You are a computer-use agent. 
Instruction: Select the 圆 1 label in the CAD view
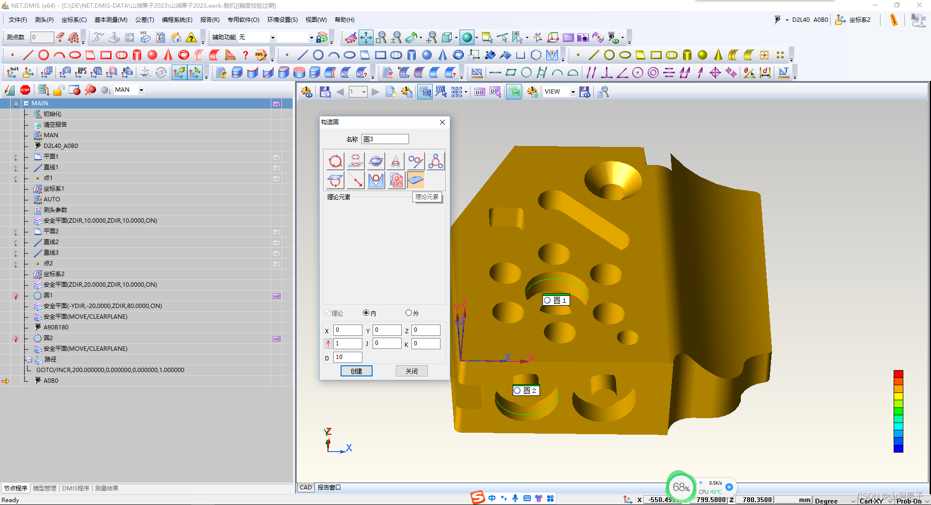pyautogui.click(x=556, y=300)
